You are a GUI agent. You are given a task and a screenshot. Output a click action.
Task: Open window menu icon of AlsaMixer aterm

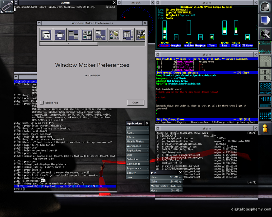point(158,3)
